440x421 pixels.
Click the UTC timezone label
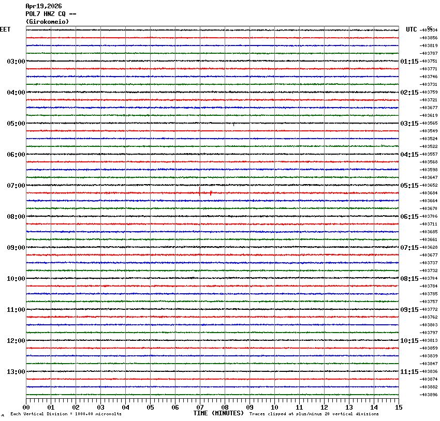[x=411, y=29]
